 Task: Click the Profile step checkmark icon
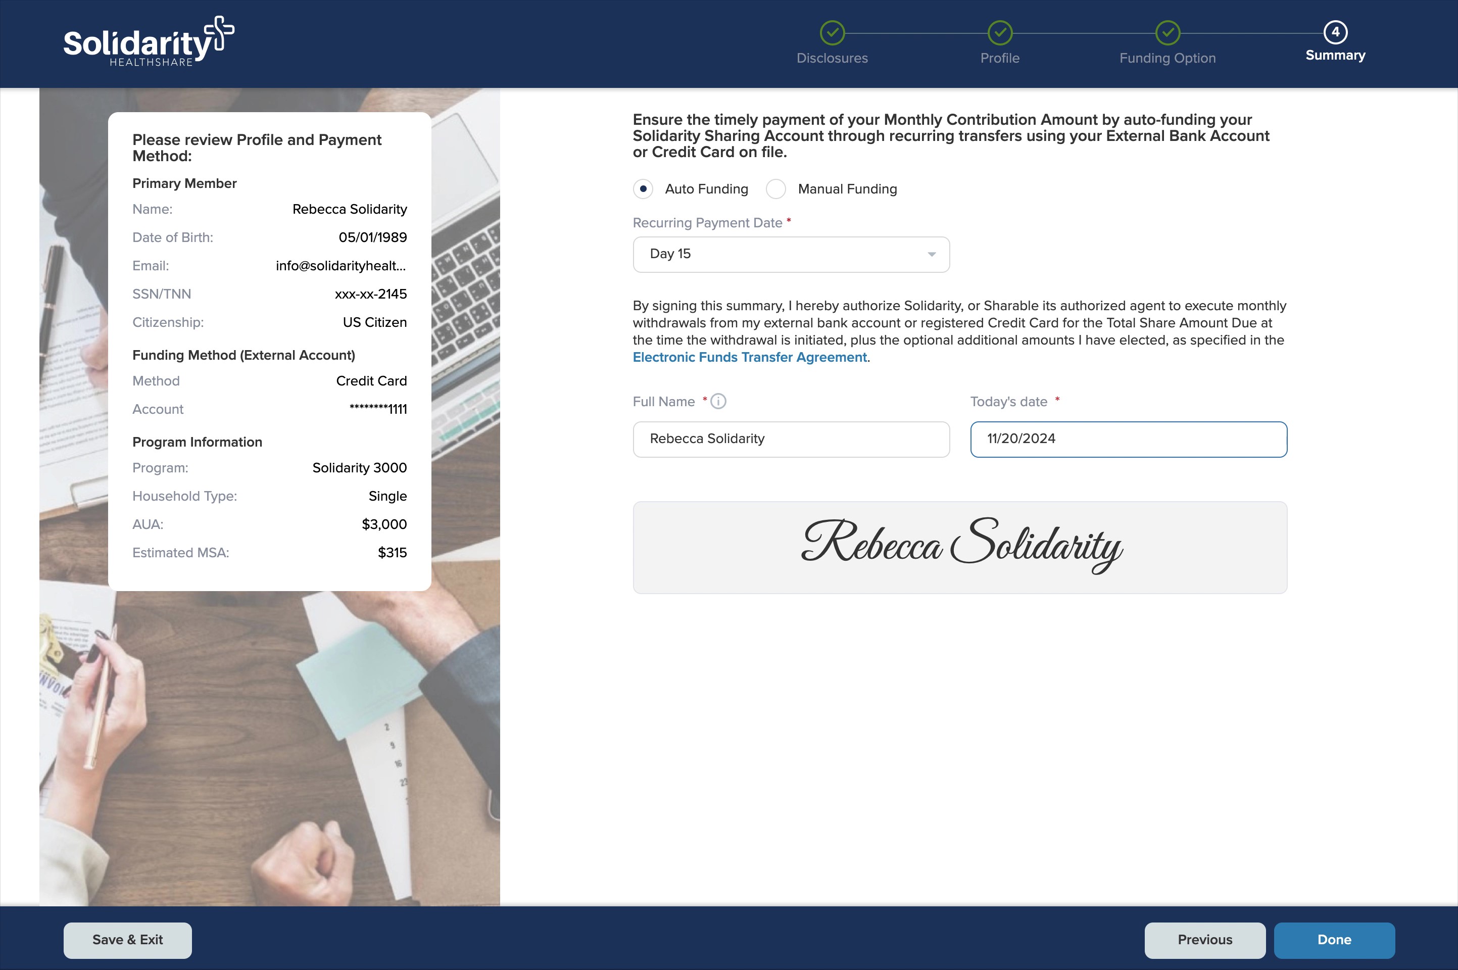pos(1000,33)
